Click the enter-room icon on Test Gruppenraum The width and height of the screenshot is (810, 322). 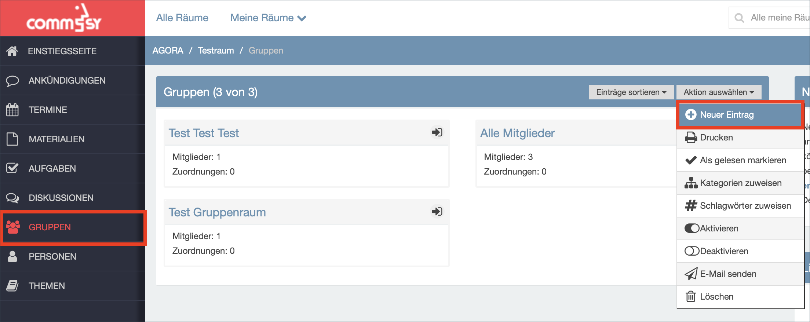click(437, 211)
